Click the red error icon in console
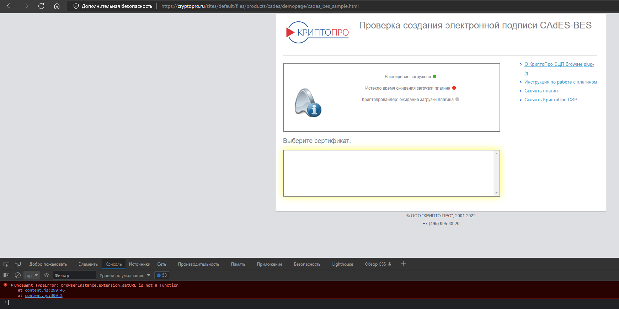 click(5, 285)
